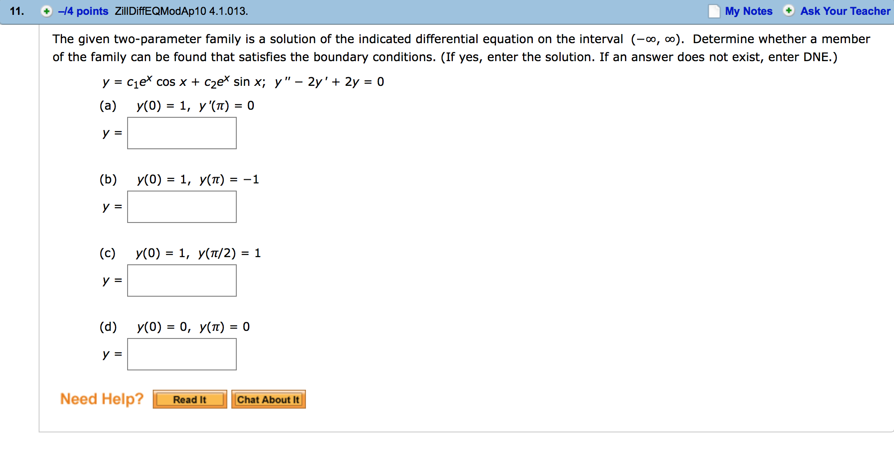Click boundary condition text for part (b)
894x463 pixels.
click(x=198, y=179)
